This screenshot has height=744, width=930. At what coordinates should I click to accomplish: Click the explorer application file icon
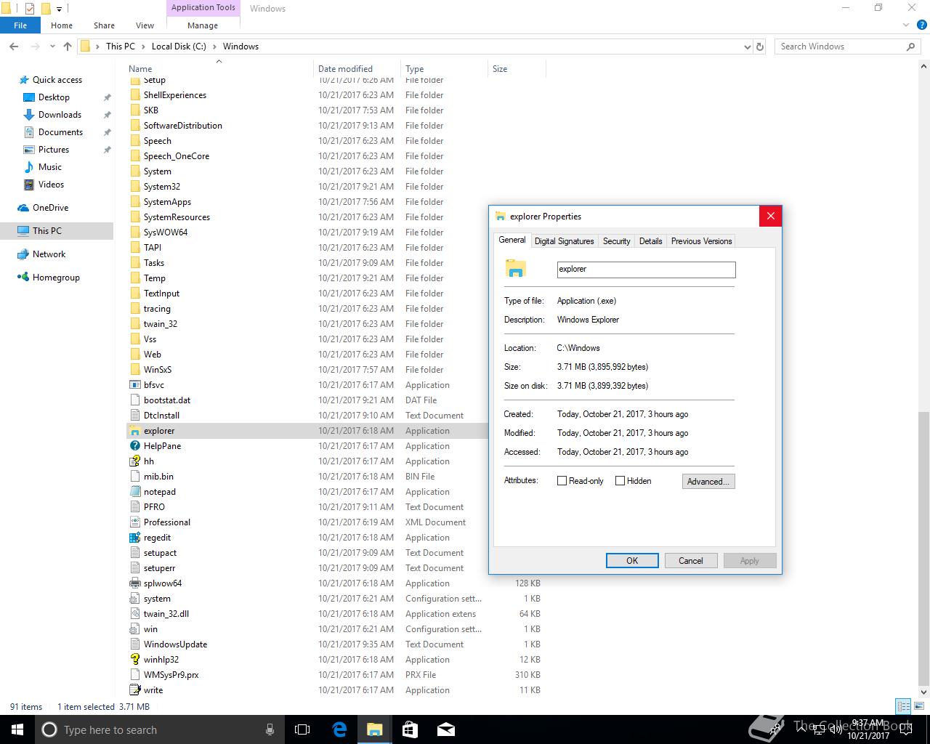(x=134, y=431)
